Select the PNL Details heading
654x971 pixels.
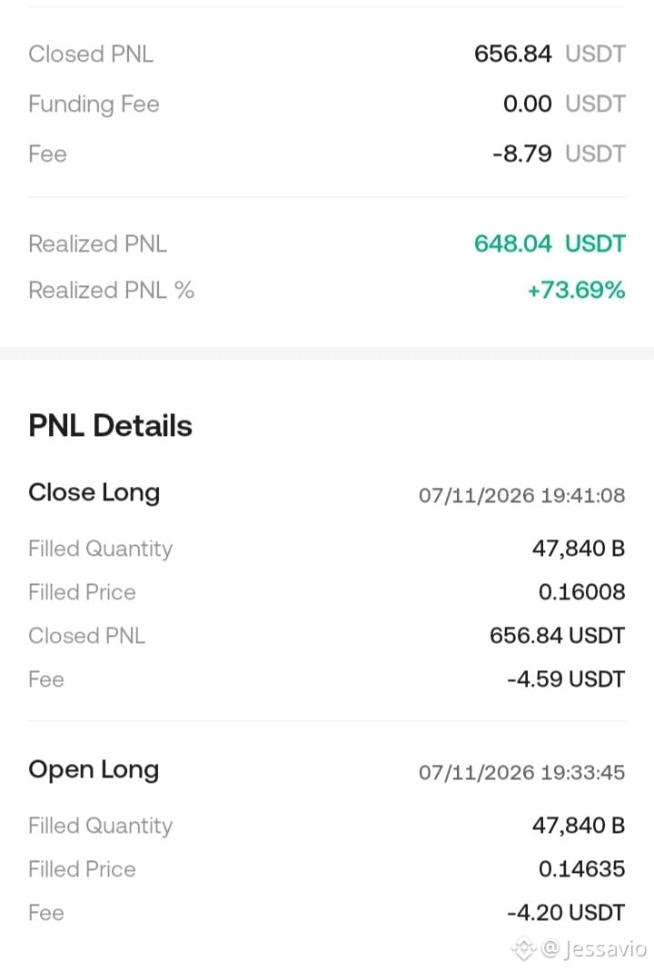(110, 425)
